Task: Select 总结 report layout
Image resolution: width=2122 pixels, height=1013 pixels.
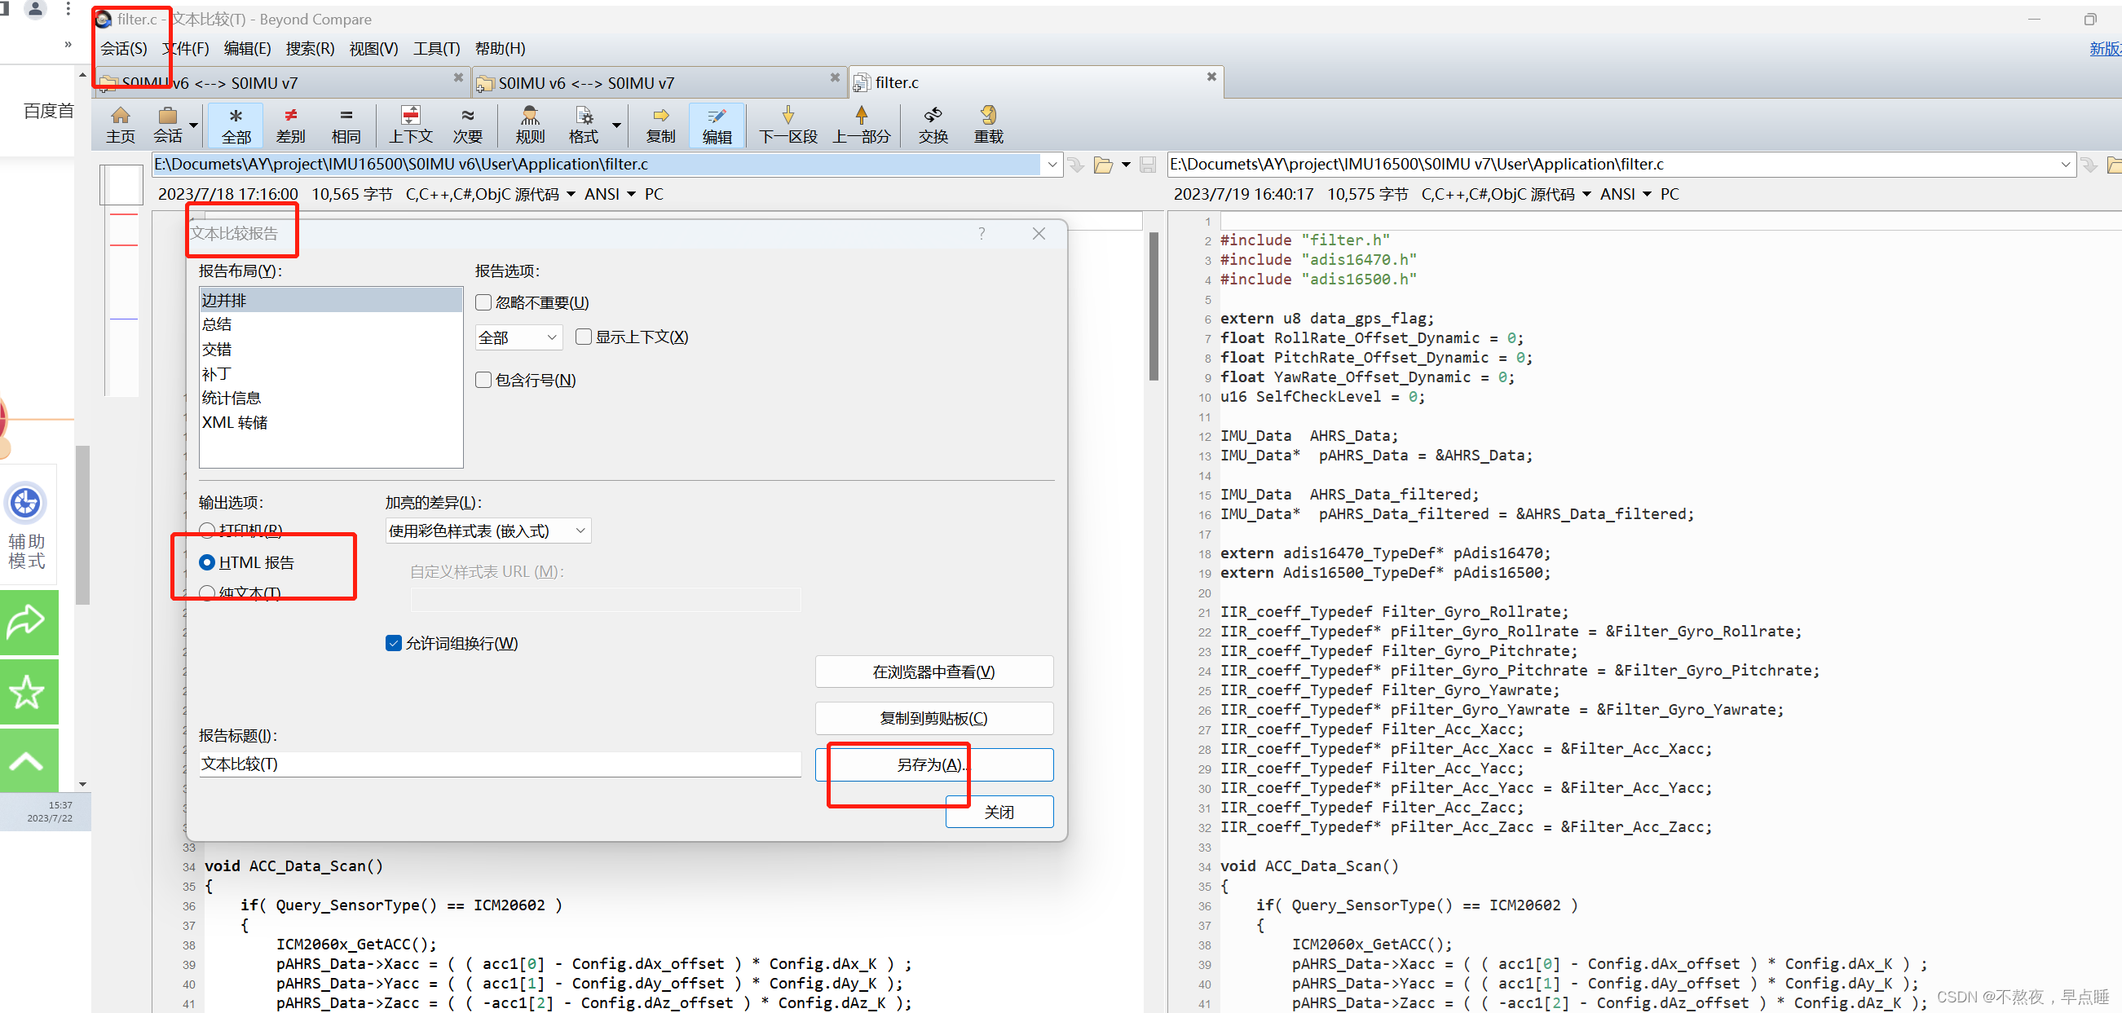Action: pyautogui.click(x=330, y=324)
